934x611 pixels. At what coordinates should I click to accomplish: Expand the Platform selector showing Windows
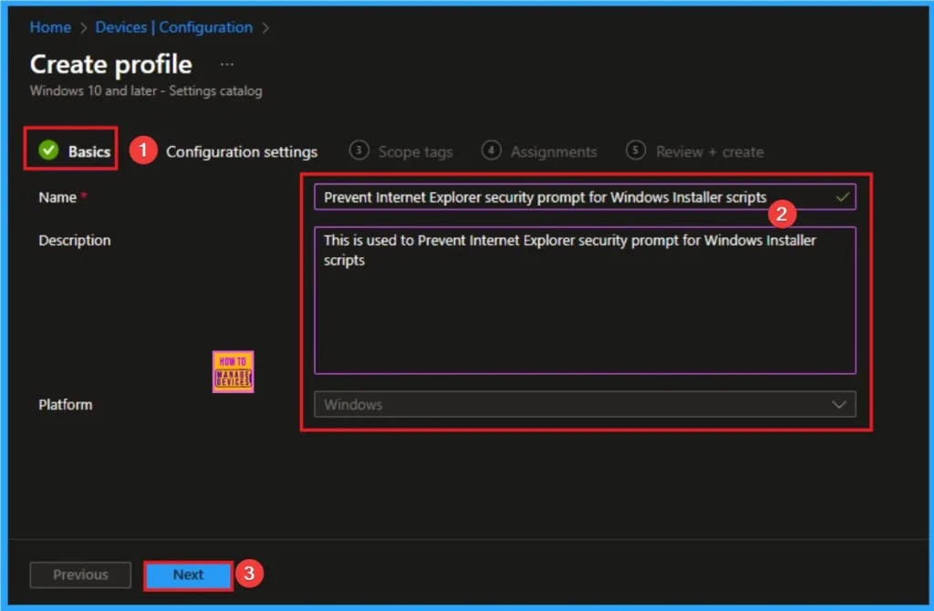(584, 404)
